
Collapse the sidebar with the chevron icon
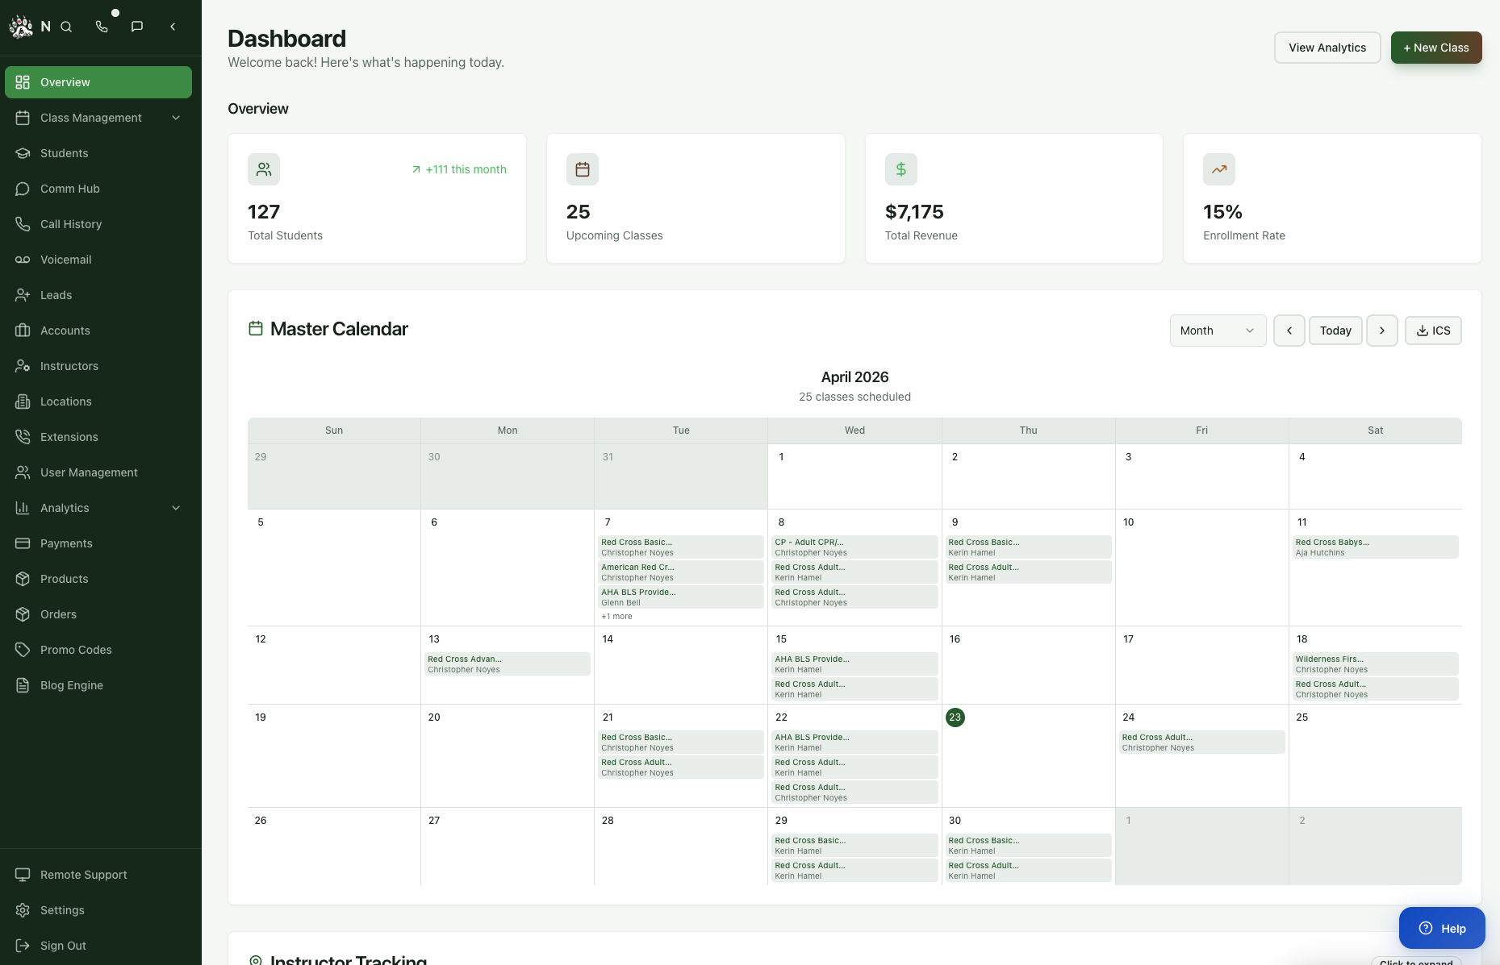tap(172, 27)
